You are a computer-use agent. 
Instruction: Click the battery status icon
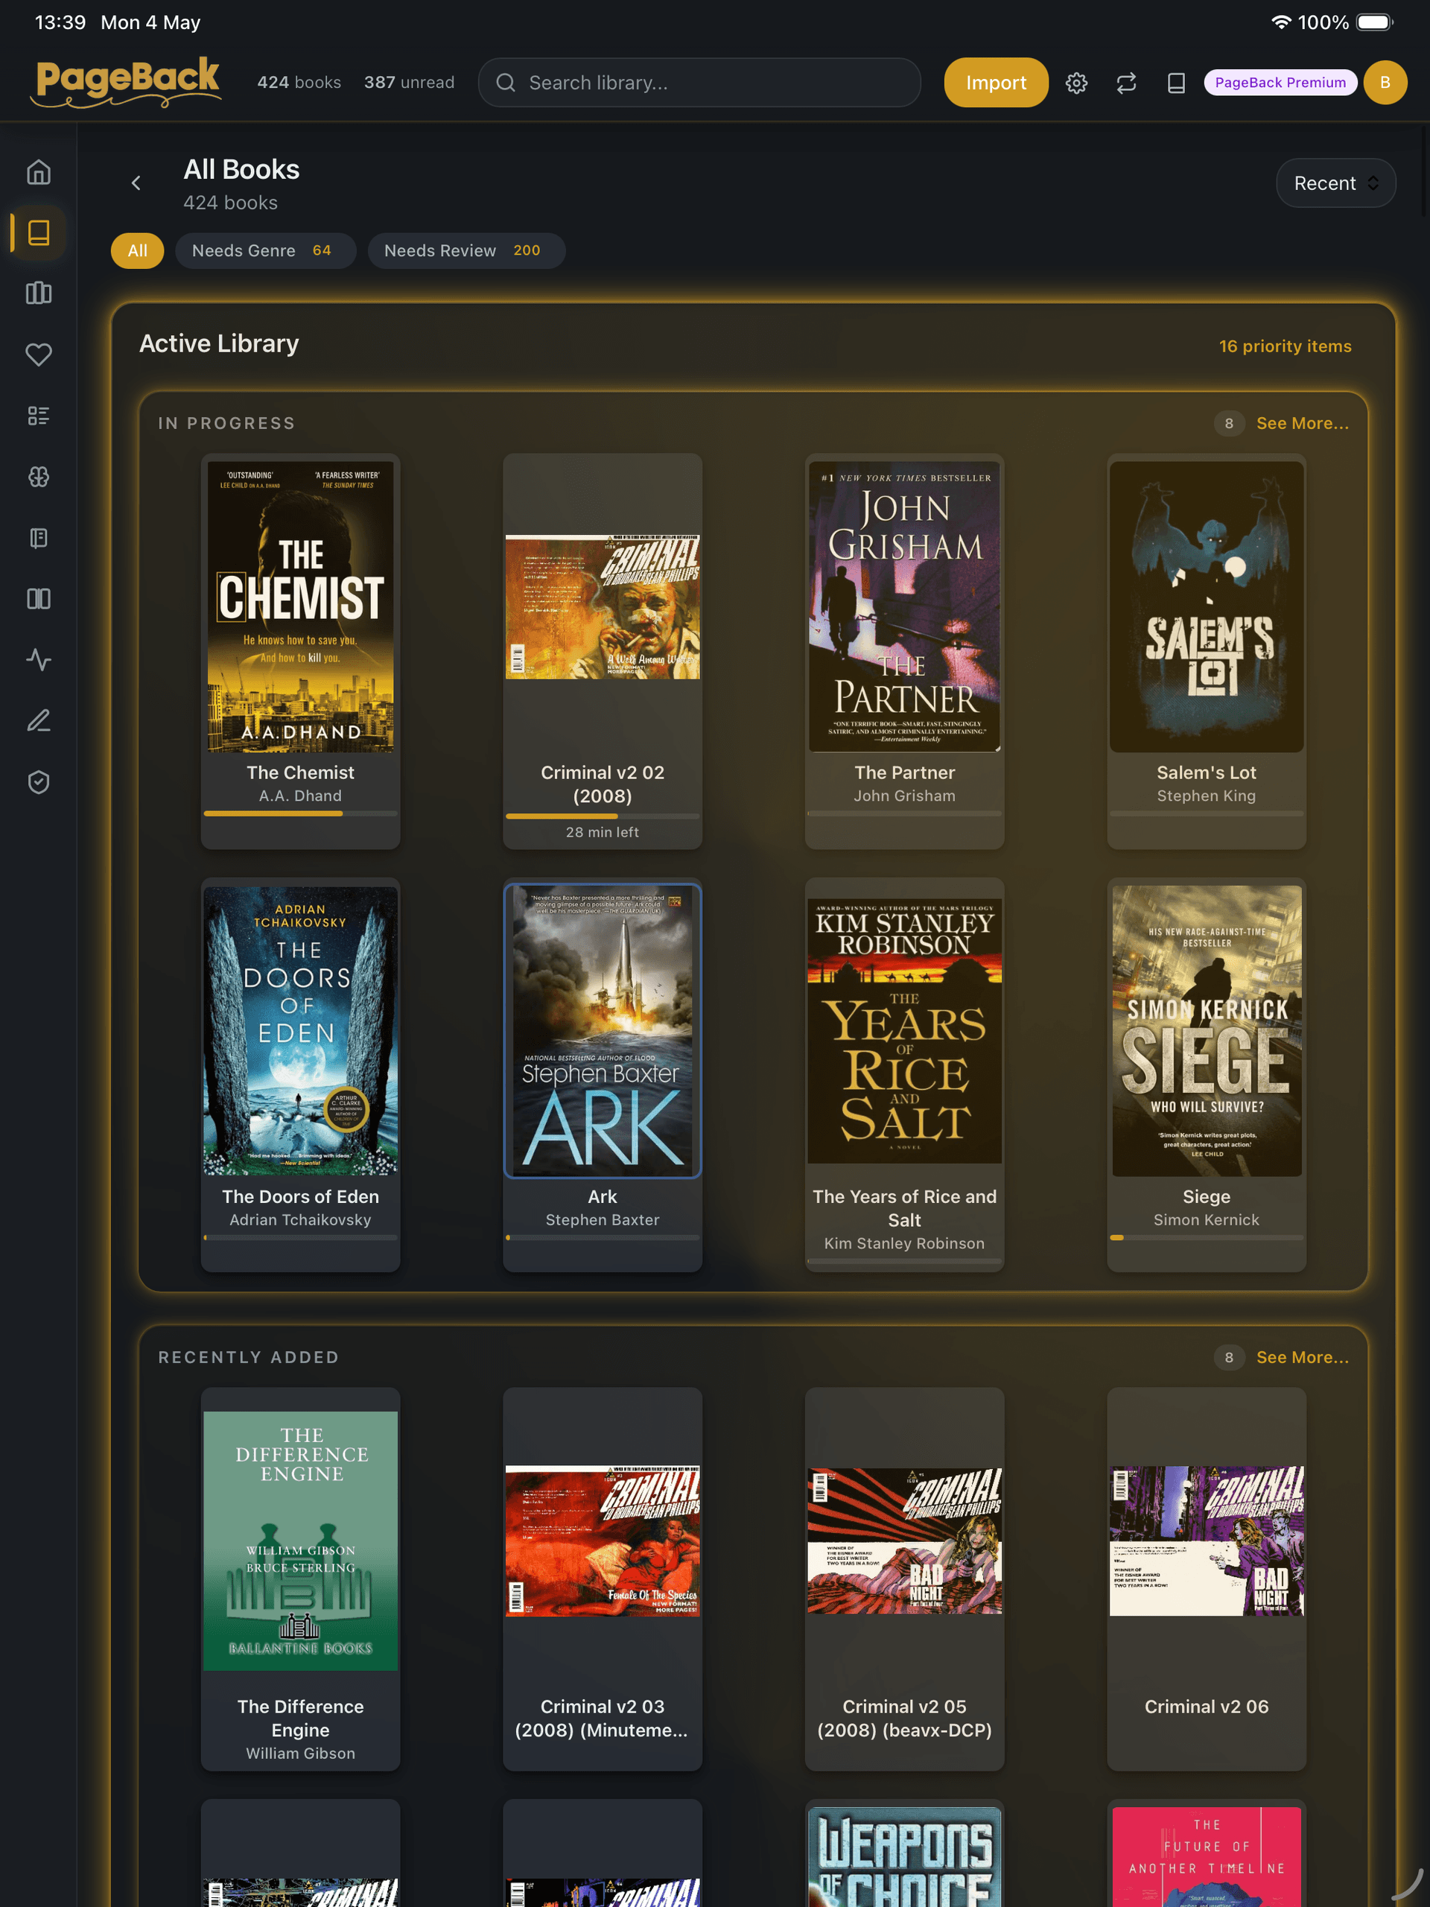[x=1375, y=22]
